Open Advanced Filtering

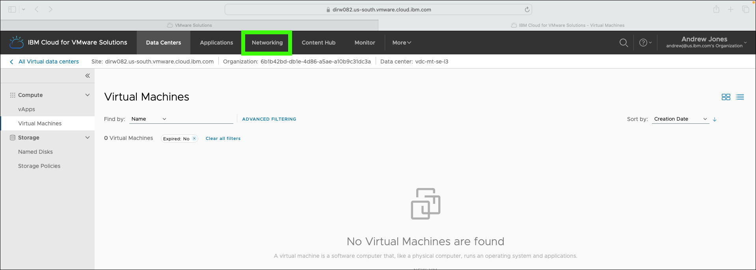click(x=269, y=119)
